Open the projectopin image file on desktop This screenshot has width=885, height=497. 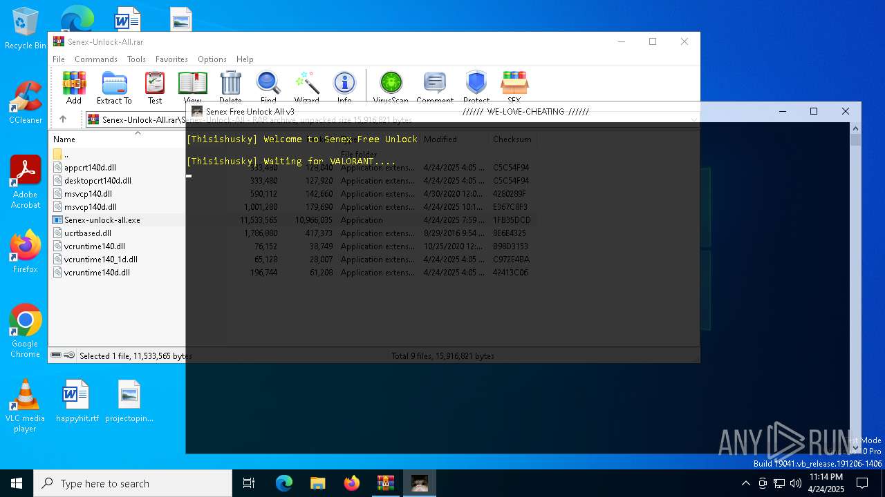(129, 401)
